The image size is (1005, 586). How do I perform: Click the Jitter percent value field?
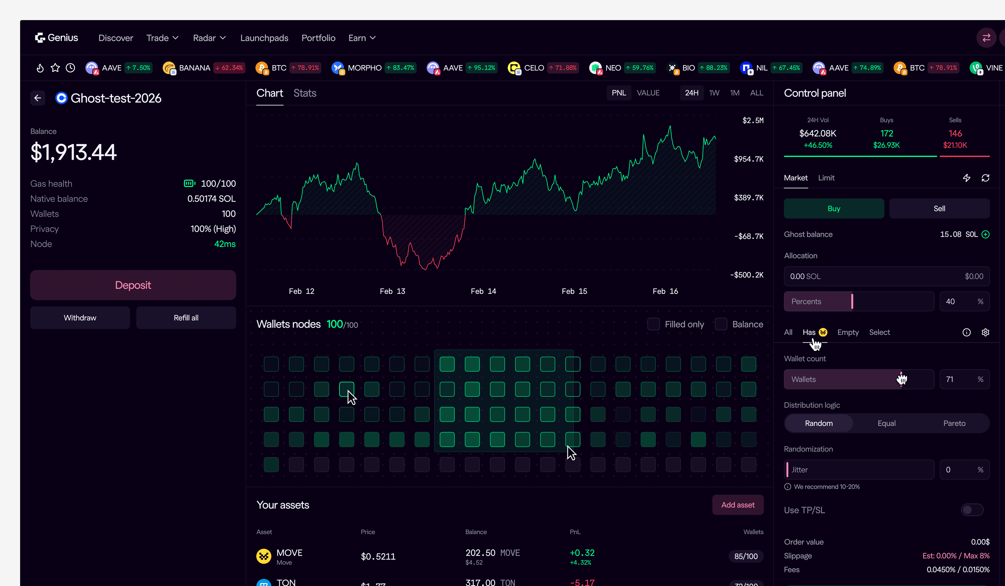[964, 470]
